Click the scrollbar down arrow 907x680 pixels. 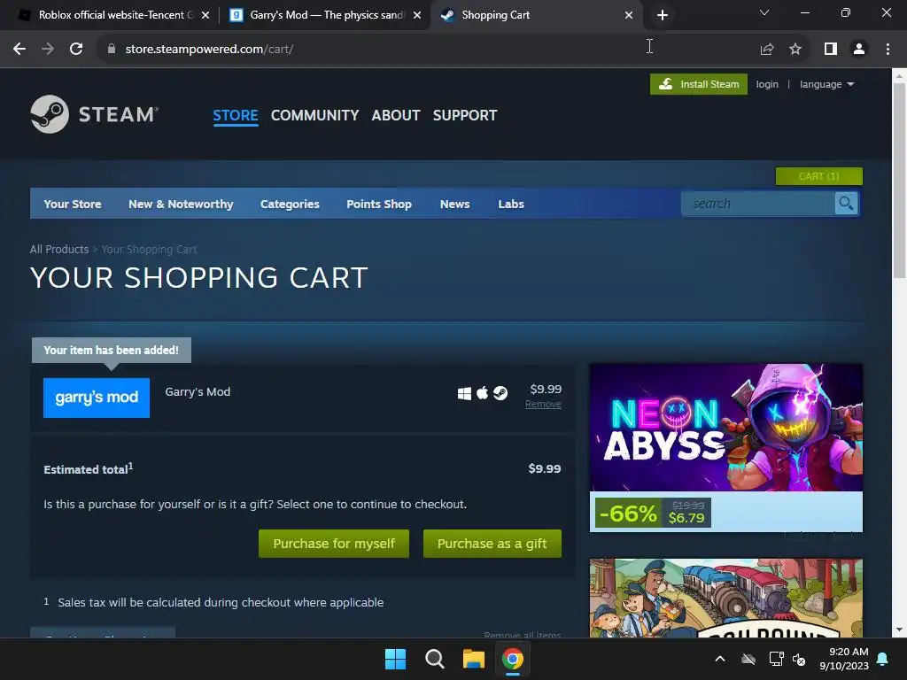tap(899, 630)
